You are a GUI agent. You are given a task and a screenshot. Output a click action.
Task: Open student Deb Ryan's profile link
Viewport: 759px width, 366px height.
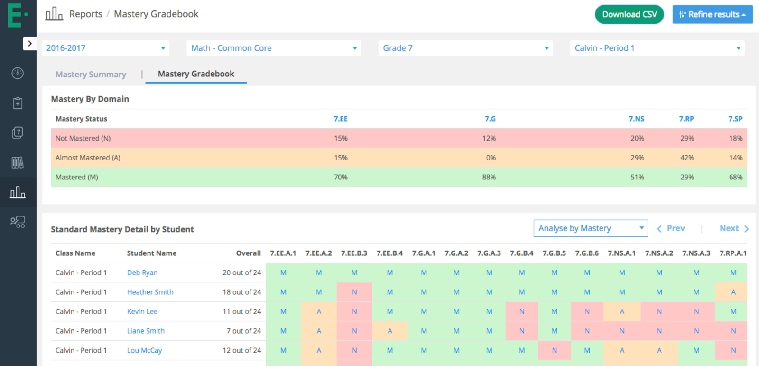click(142, 272)
